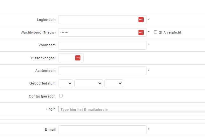Focus the Achternaam input field
Viewport: 205px width, 138px height.
102,71
